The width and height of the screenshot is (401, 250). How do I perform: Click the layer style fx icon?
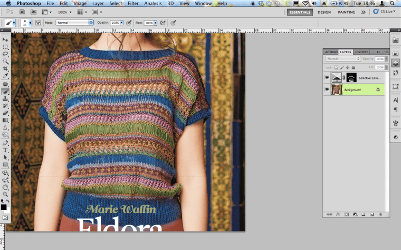338,215
